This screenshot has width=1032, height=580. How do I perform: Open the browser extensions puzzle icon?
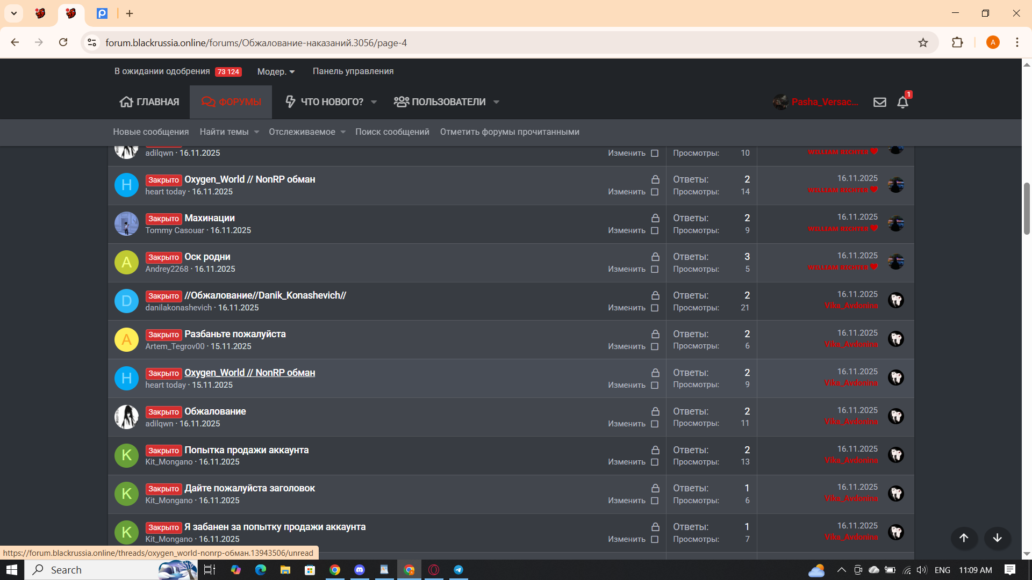[957, 42]
